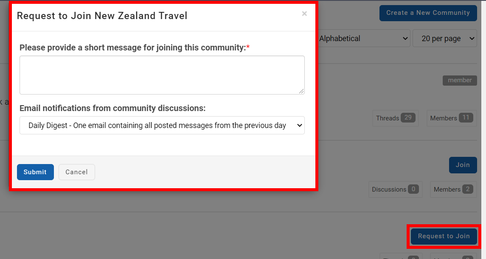The width and height of the screenshot is (486, 259).
Task: Open Discussions with 0 count
Action: point(395,189)
